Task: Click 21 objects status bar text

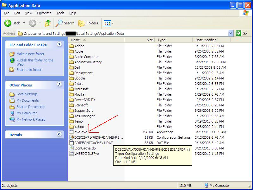Action: click(x=10, y=186)
